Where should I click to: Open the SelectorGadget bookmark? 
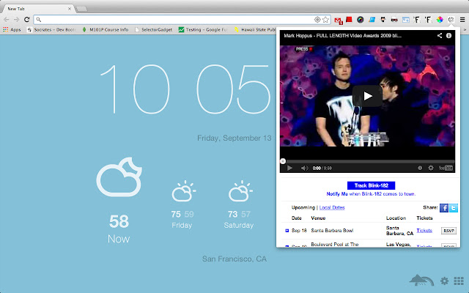click(x=152, y=29)
